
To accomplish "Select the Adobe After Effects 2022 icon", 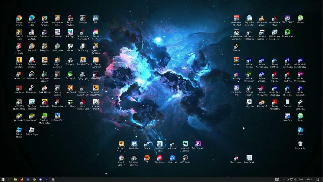I will pos(275,90).
